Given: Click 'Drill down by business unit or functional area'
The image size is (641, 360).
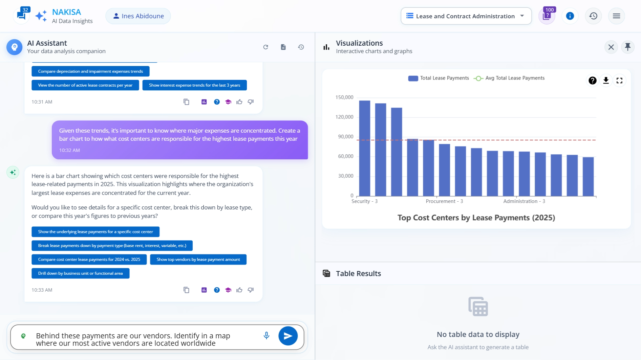Looking at the screenshot, I should pyautogui.click(x=80, y=273).
